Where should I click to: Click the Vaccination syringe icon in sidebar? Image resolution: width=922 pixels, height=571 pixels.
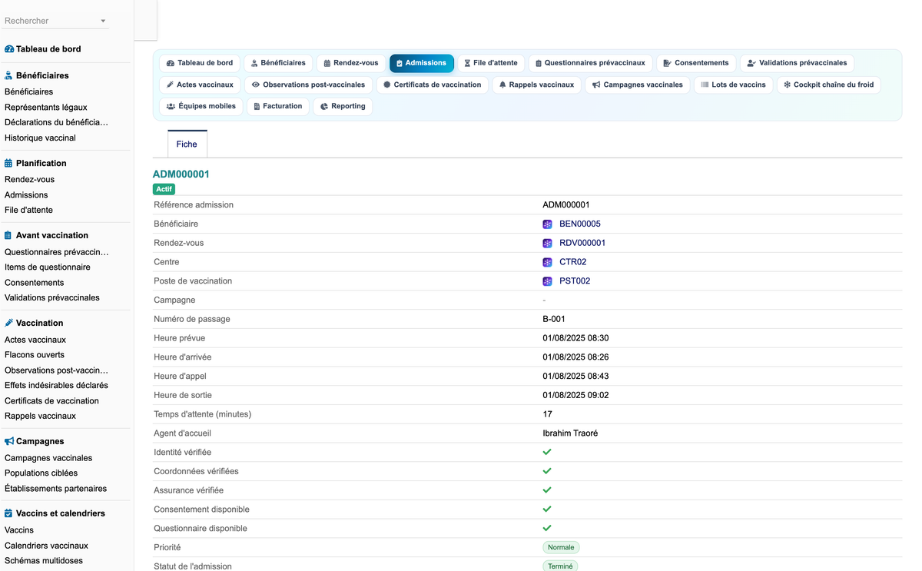pos(8,323)
